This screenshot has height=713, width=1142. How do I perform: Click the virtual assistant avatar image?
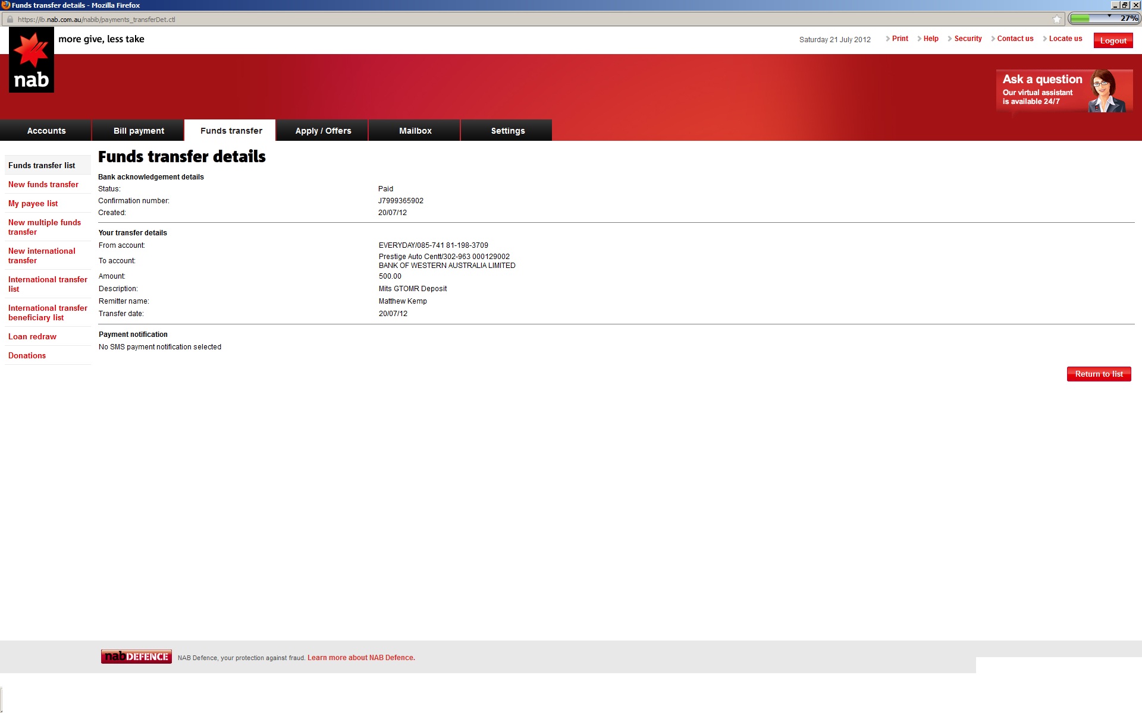[1105, 91]
